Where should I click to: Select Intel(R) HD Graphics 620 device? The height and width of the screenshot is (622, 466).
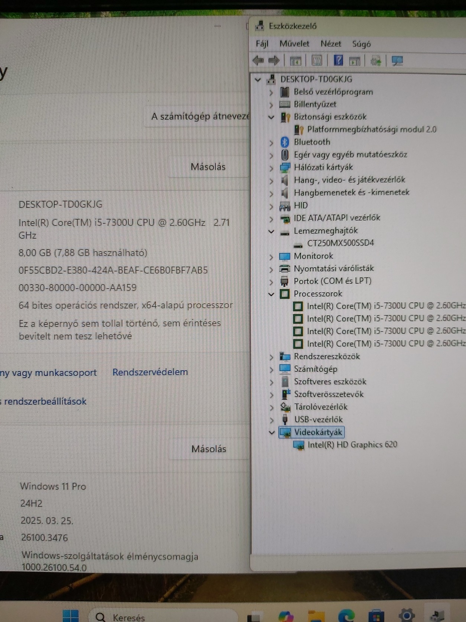coord(352,445)
